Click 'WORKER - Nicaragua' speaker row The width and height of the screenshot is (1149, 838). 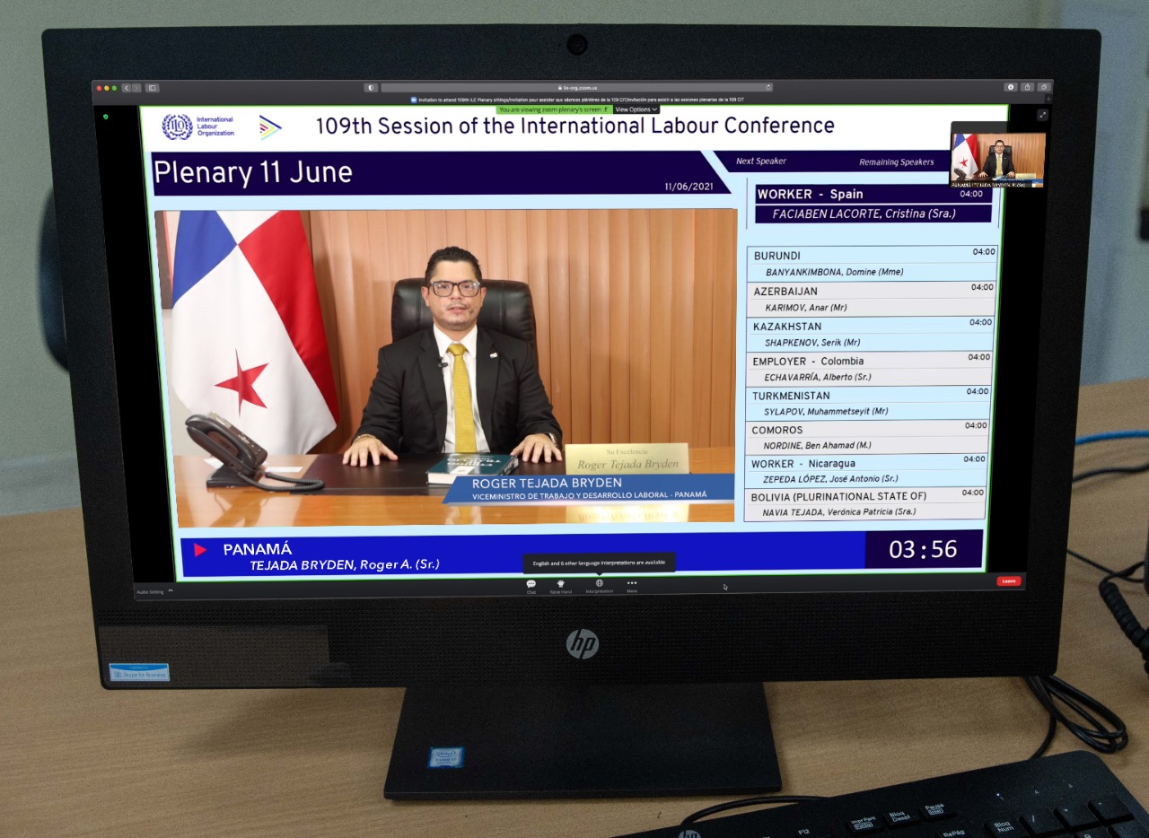(866, 463)
